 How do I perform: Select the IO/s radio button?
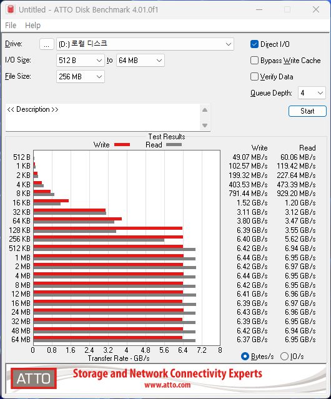(284, 357)
